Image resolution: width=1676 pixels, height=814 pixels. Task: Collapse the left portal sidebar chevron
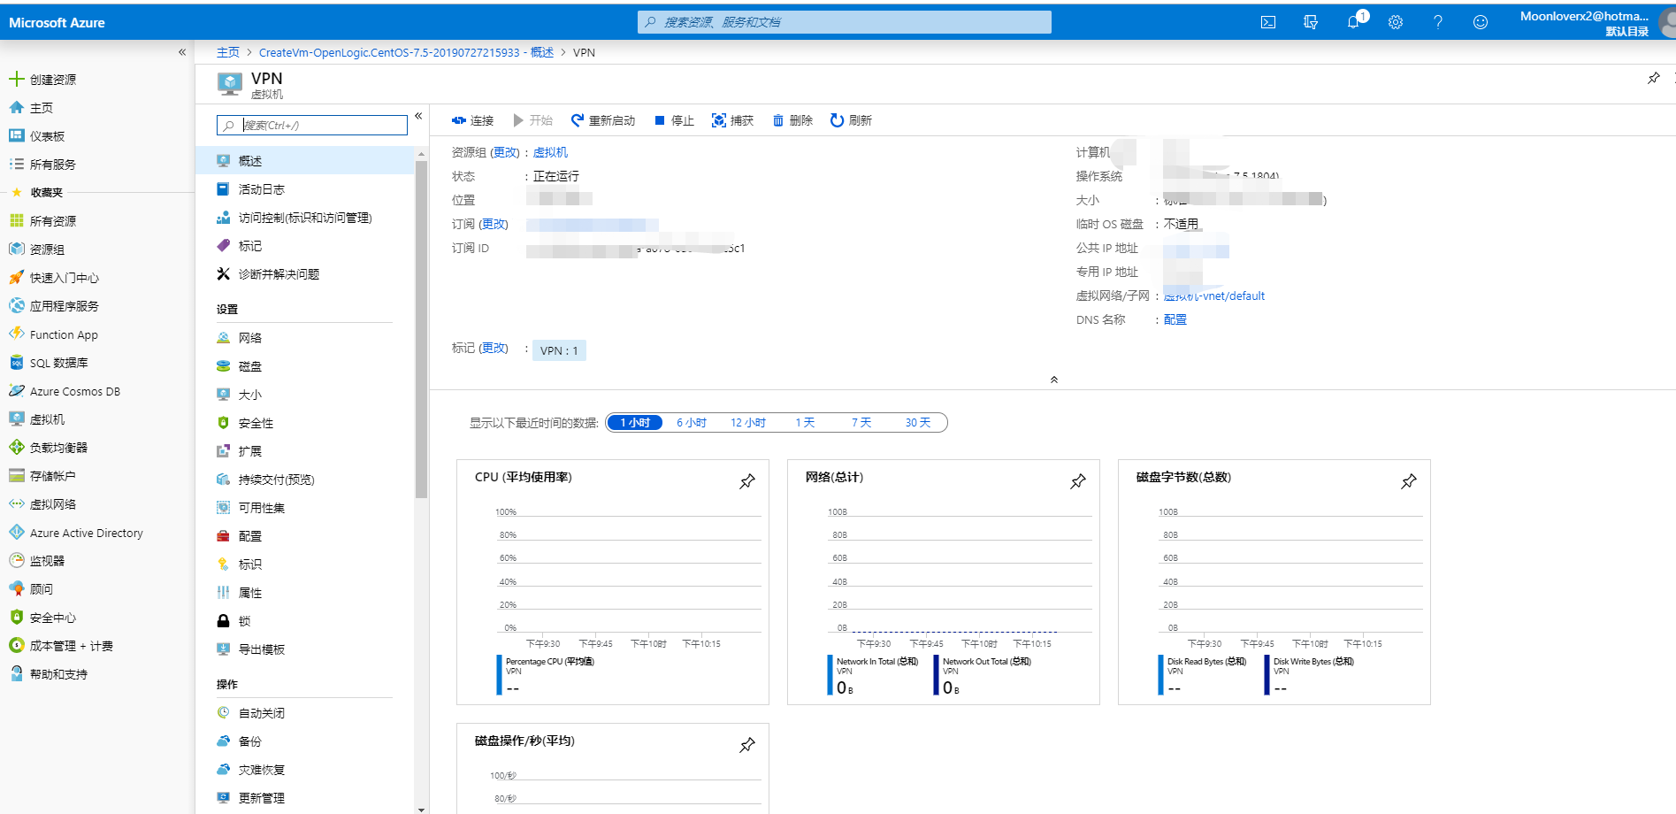pyautogui.click(x=182, y=52)
